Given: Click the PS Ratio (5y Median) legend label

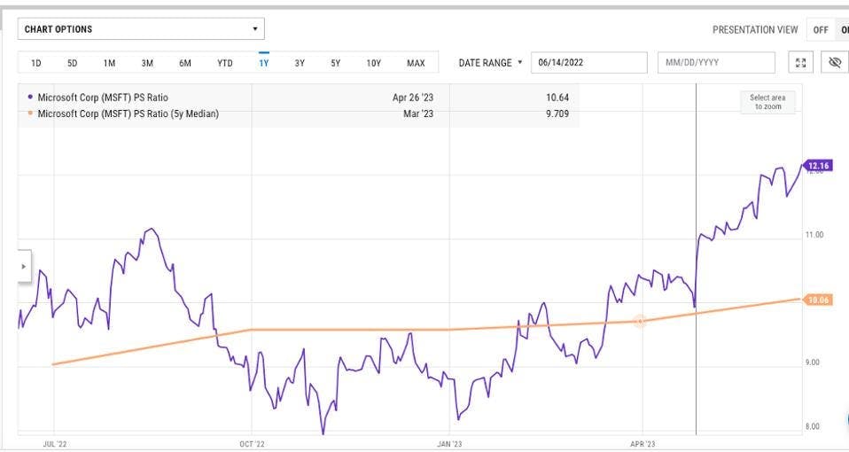Looking at the screenshot, I should (x=129, y=113).
